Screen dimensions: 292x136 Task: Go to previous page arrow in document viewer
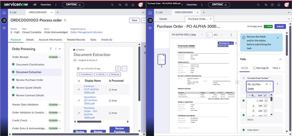pyautogui.click(x=202, y=35)
